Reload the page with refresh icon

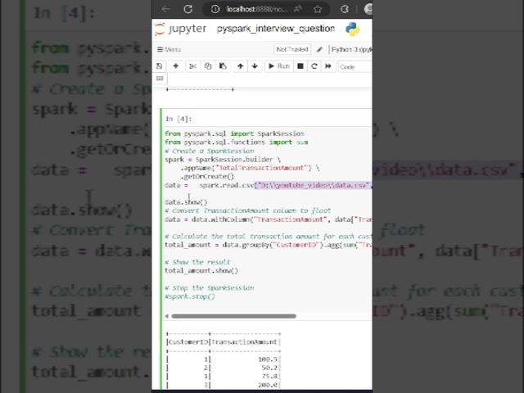coord(187,9)
